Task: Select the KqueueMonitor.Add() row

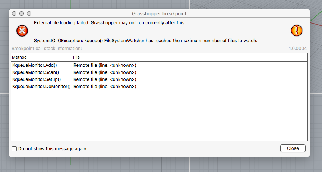Action: point(159,65)
